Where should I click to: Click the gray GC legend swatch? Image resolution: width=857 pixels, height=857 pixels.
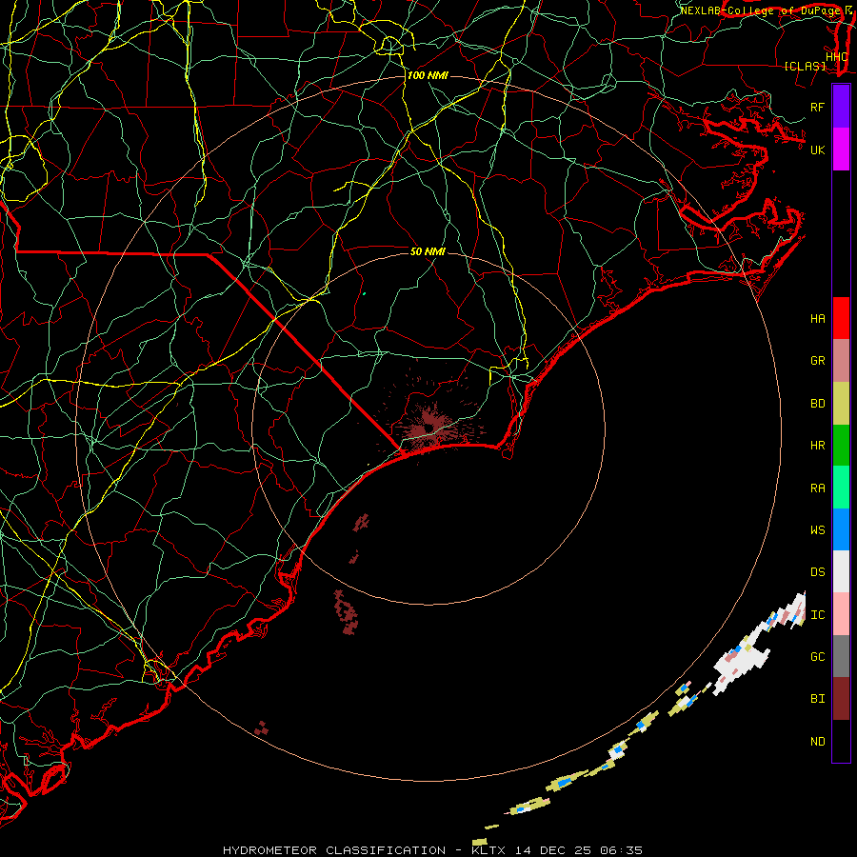[841, 656]
